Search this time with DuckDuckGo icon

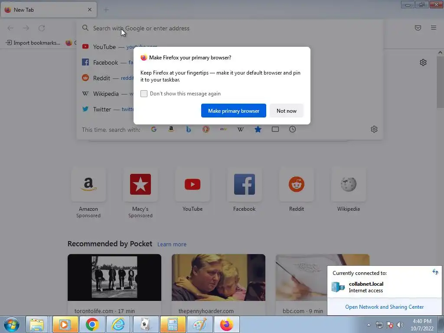click(x=206, y=129)
